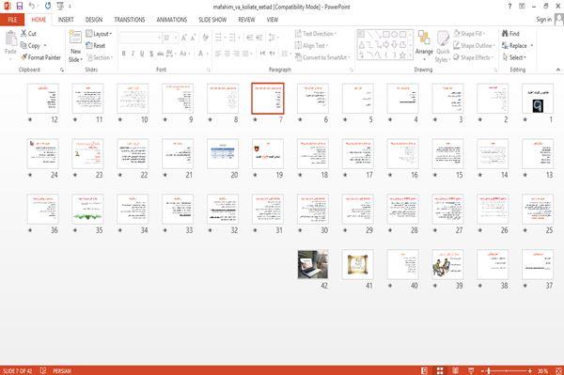
Task: Toggle right text alignment
Action: click(236, 54)
